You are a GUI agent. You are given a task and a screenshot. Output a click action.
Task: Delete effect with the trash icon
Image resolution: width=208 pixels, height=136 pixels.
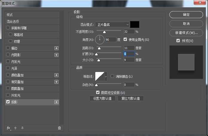click(x=59, y=128)
